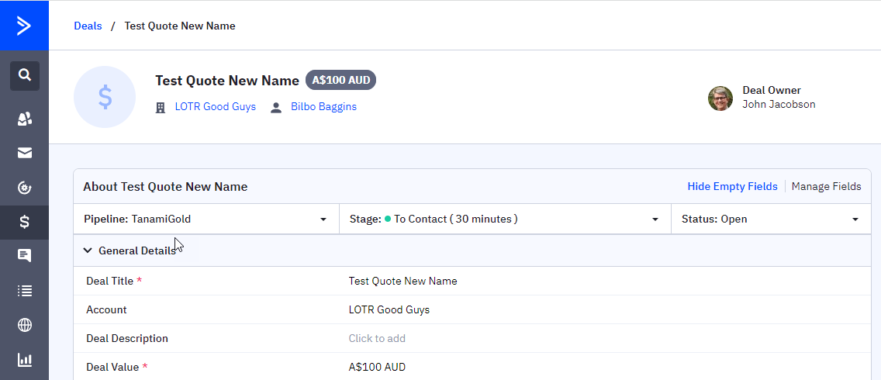Open Bilbo Baggins contact link
881x380 pixels.
click(323, 107)
